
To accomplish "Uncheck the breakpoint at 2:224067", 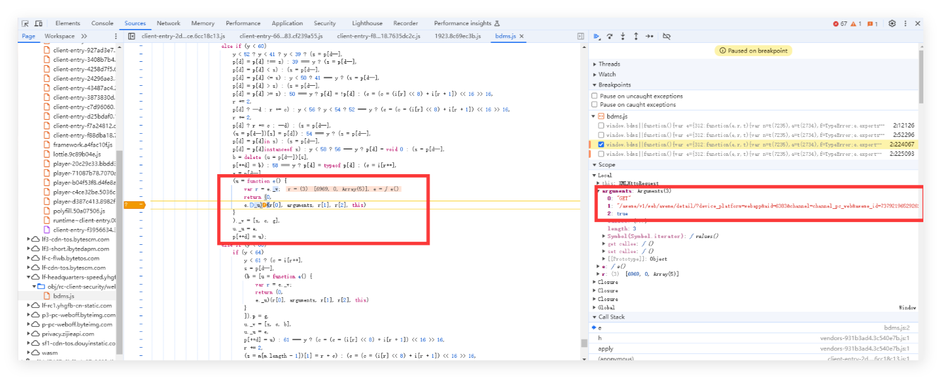I will (x=601, y=145).
